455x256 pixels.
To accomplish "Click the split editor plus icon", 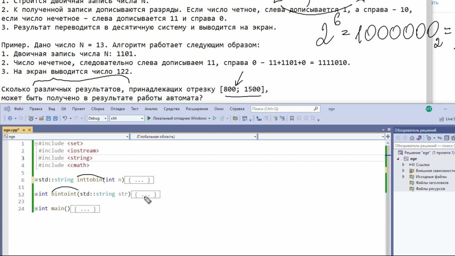I will (x=389, y=137).
